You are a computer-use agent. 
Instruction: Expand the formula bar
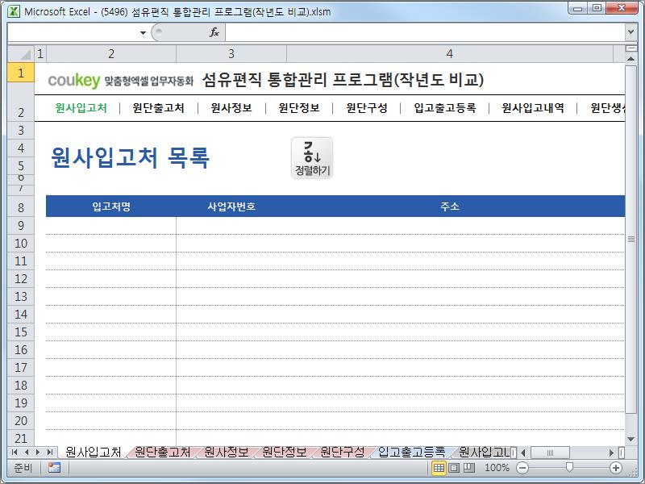[x=630, y=32]
